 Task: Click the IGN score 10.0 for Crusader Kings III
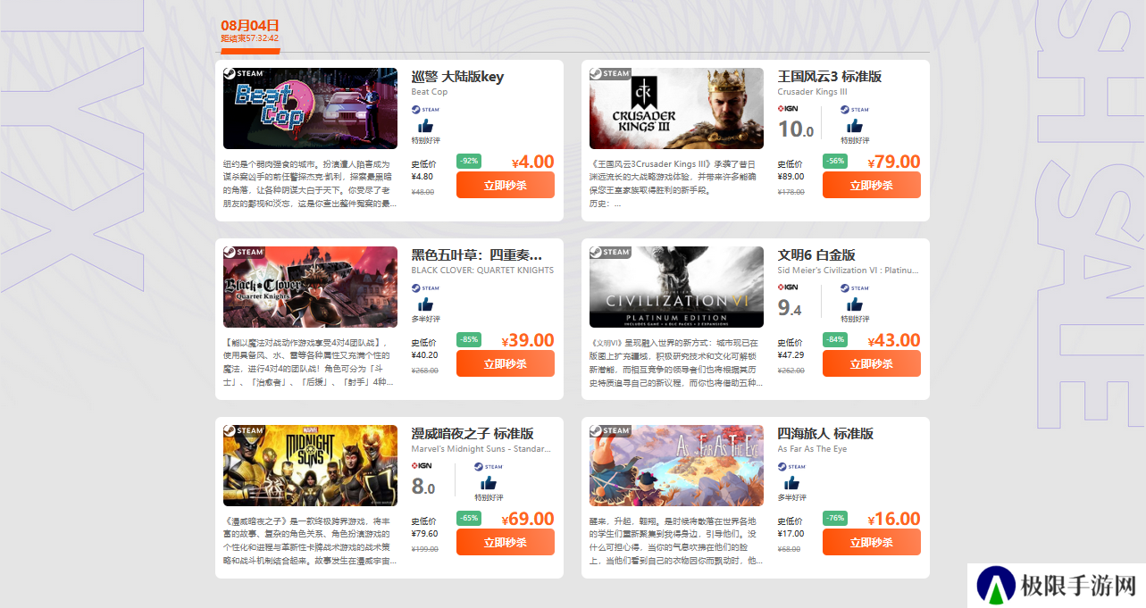point(795,129)
